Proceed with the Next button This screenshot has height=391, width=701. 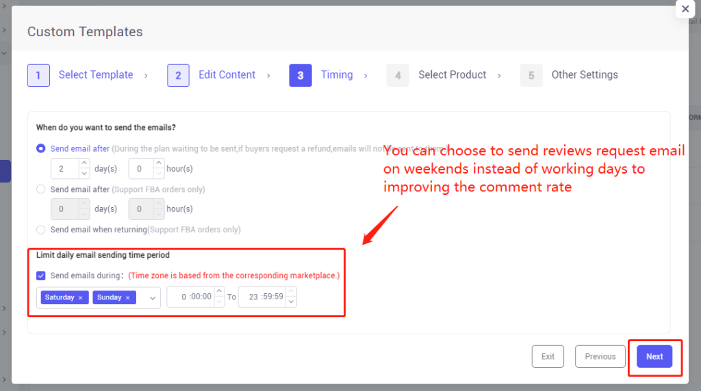coord(654,356)
